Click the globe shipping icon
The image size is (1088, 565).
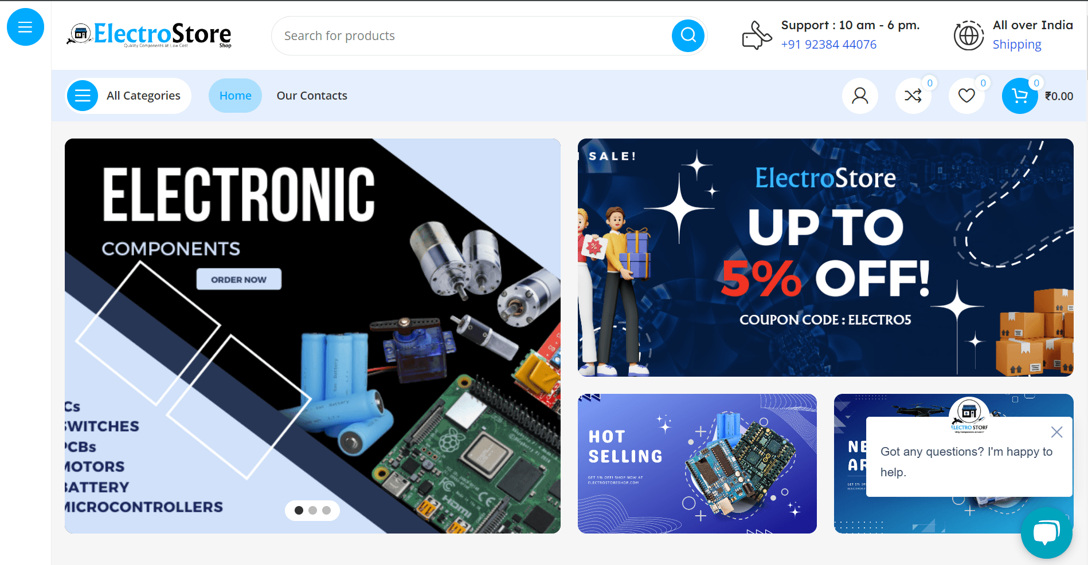pos(969,35)
